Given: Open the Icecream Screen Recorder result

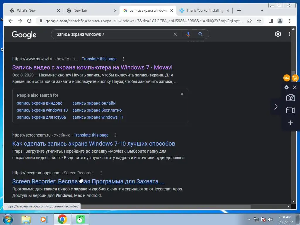Looking at the screenshot, I should 88,181.
